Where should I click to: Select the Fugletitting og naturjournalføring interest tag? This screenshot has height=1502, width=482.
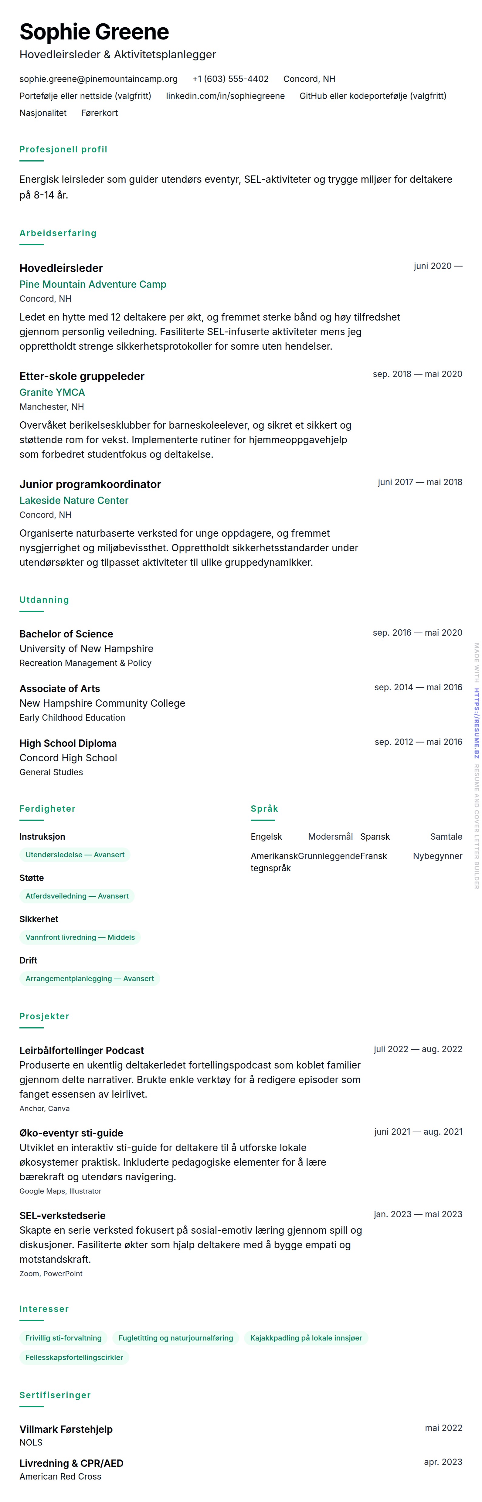[175, 1338]
